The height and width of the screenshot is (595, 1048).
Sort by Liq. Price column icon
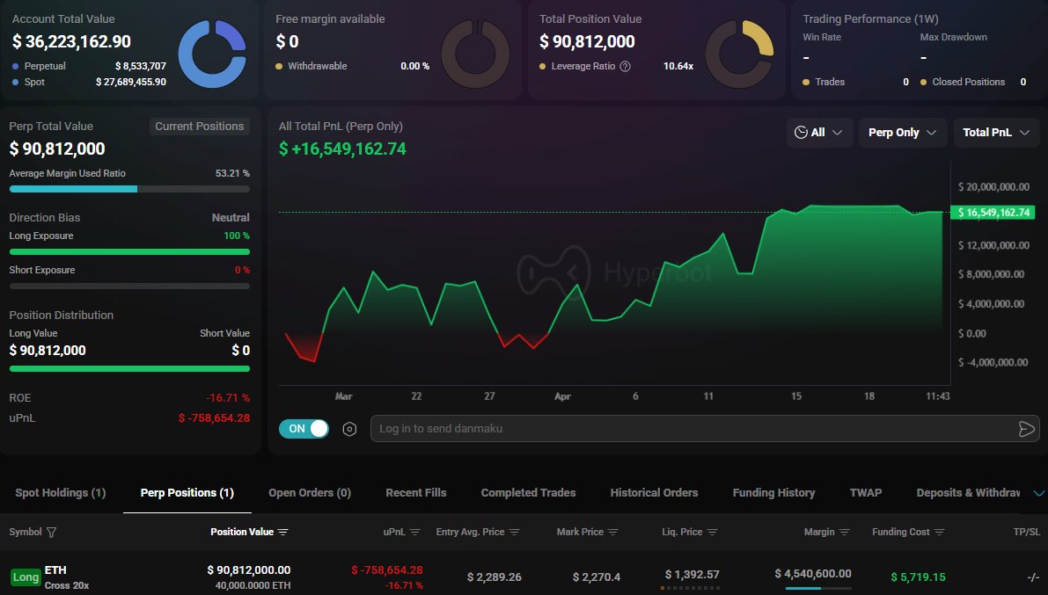[713, 533]
